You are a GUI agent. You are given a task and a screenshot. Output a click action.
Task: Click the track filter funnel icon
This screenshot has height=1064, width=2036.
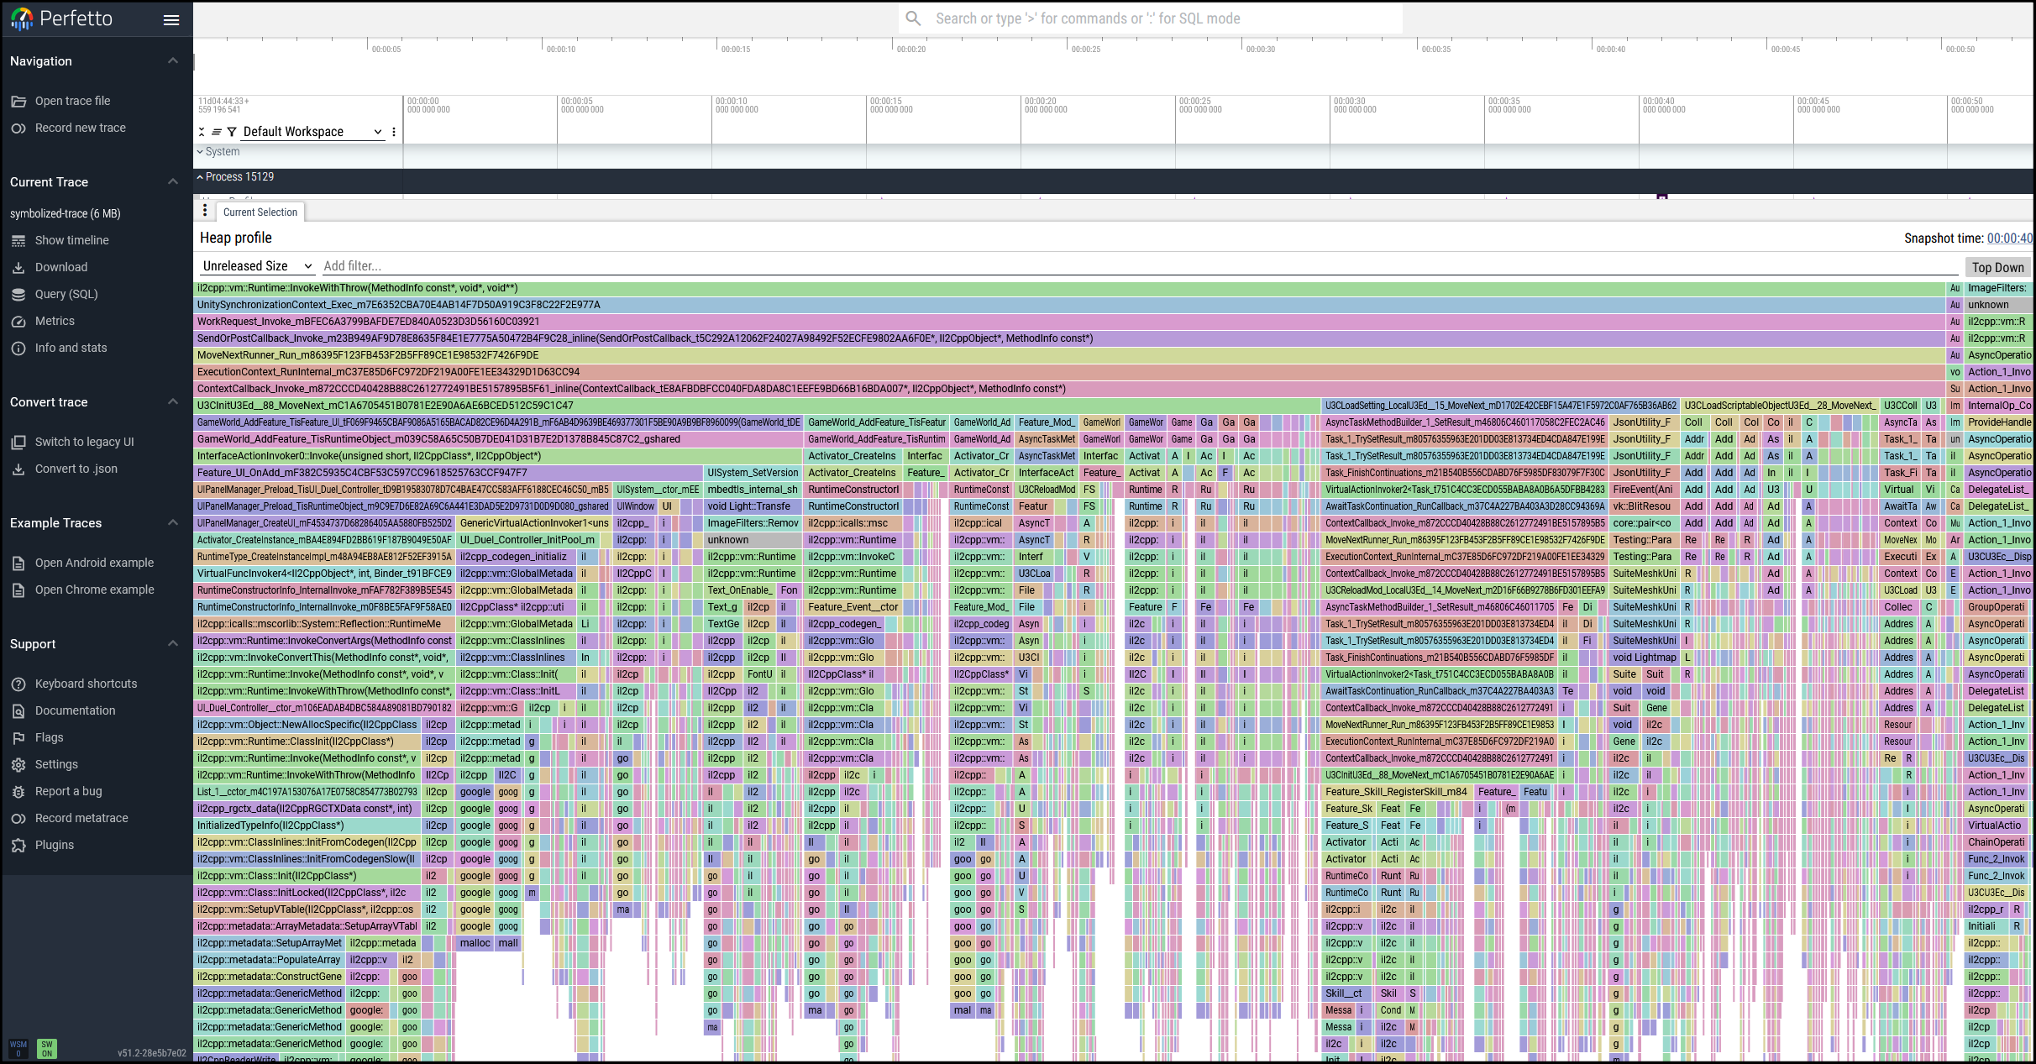point(232,132)
